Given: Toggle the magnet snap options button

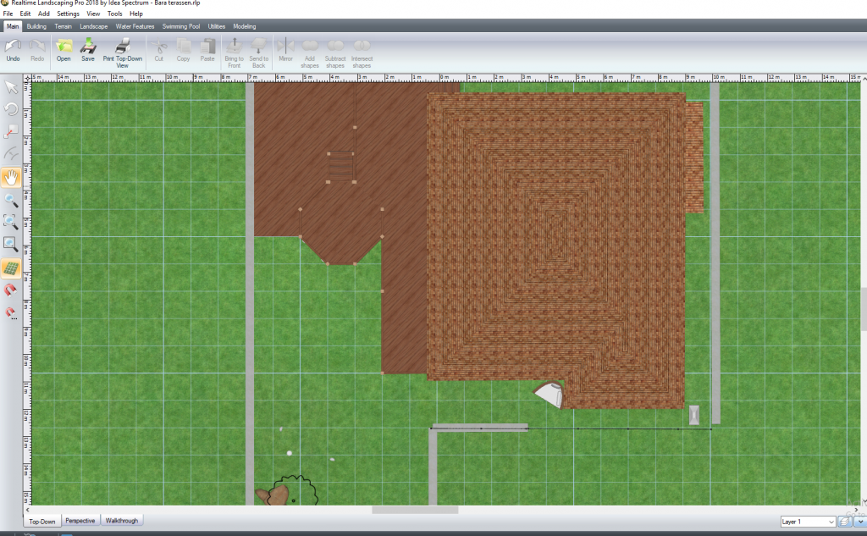Looking at the screenshot, I should [12, 313].
